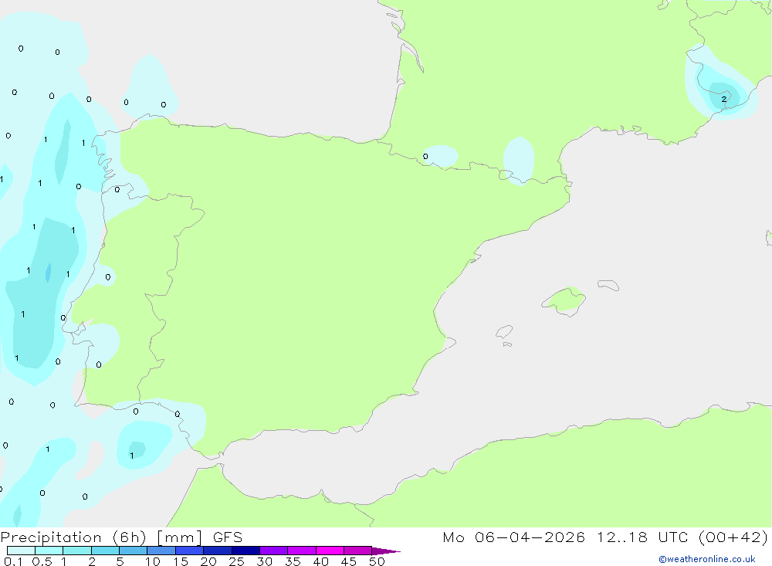Click the "Mo 06-04-2026" date text

[x=513, y=537]
